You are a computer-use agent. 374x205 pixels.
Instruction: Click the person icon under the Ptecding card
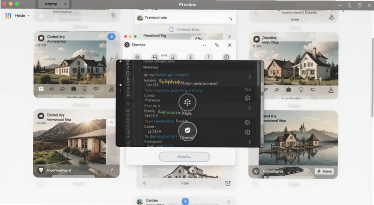coord(331,90)
